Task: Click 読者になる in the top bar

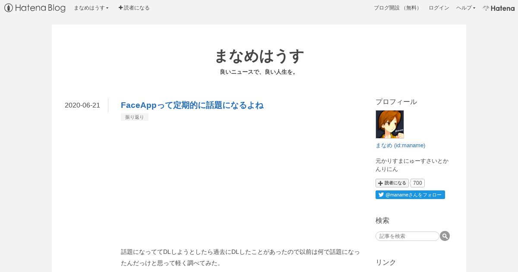Action: (134, 8)
